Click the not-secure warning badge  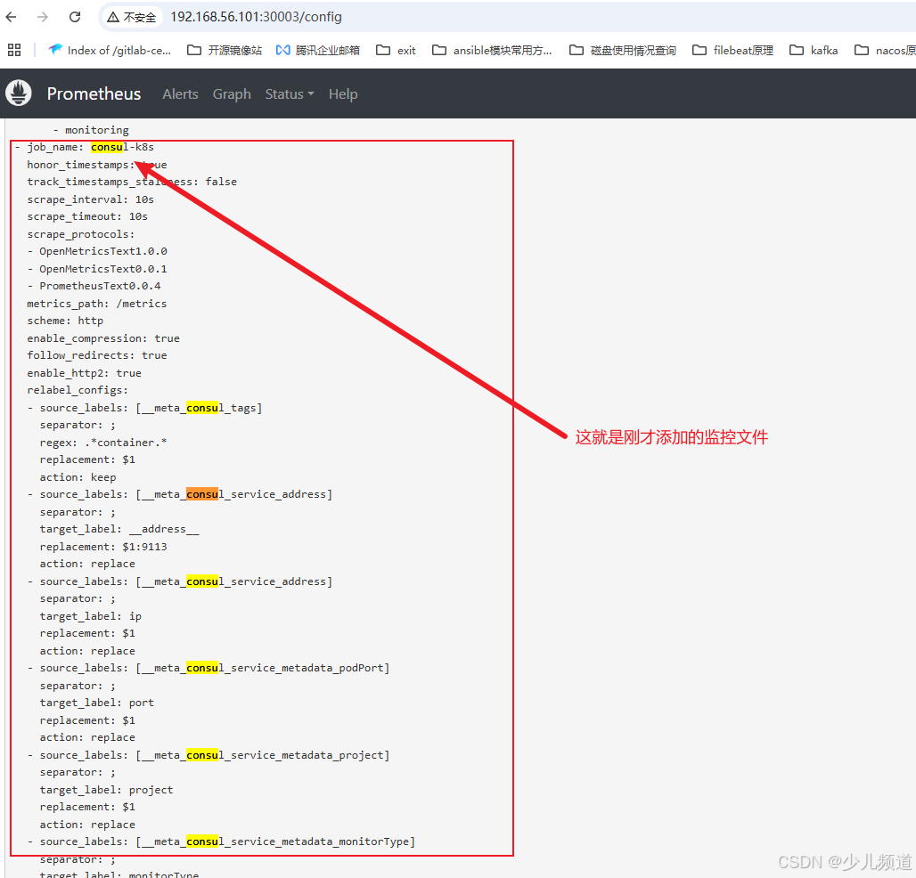[132, 17]
